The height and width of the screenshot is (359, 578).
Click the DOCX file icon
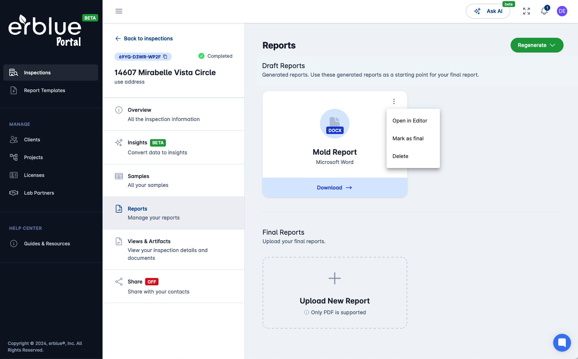[335, 124]
